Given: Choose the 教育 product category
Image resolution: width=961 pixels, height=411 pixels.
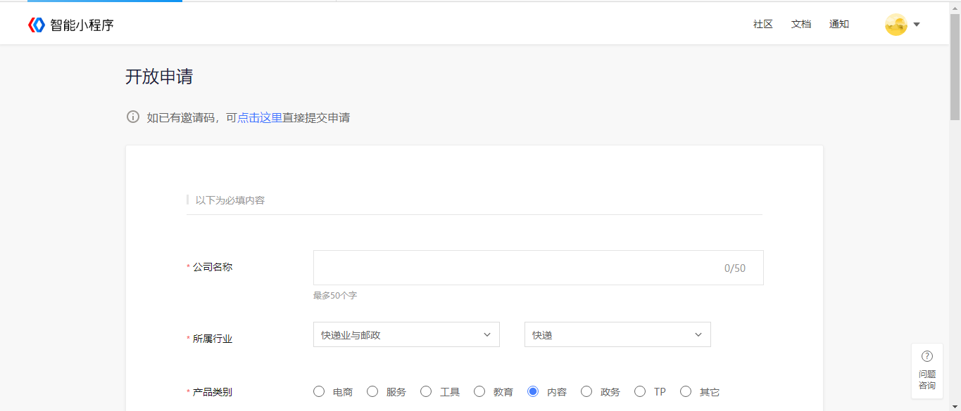Looking at the screenshot, I should pyautogui.click(x=479, y=391).
